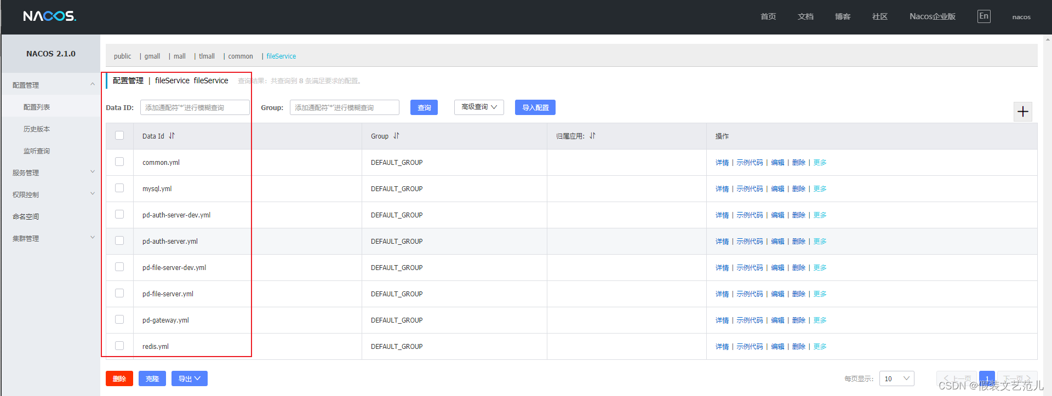View 详情 for mysql.yml
Viewport: 1052px width, 396px height.
click(x=722, y=189)
